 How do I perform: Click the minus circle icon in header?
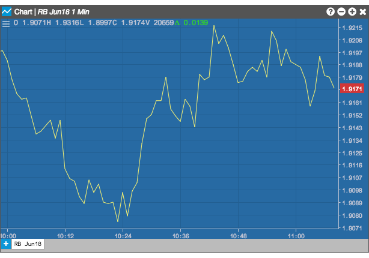coord(341,11)
